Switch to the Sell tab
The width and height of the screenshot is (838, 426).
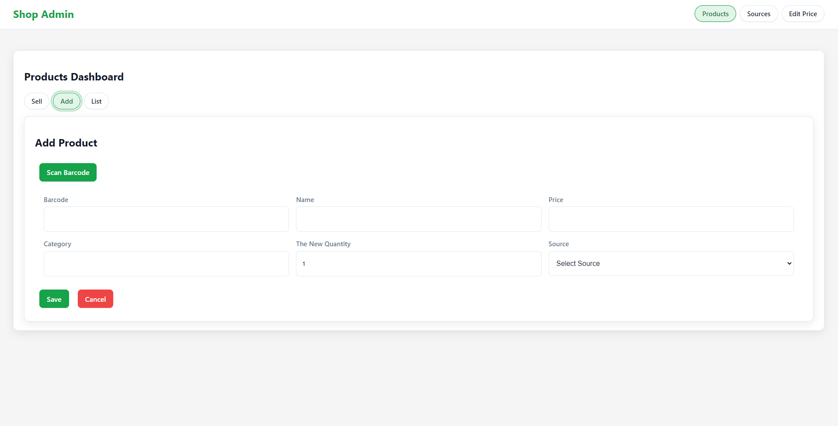pyautogui.click(x=36, y=101)
